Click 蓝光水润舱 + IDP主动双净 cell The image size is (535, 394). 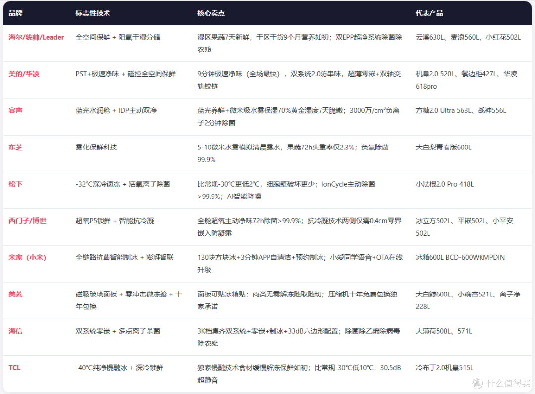(x=116, y=110)
